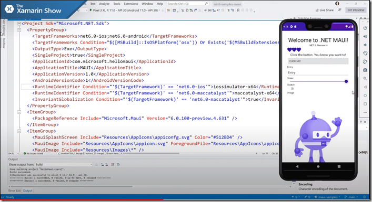Viewport: 372px width, 202px height.
Task: Tap the Android home navigation button
Action: pyautogui.click(x=318, y=166)
